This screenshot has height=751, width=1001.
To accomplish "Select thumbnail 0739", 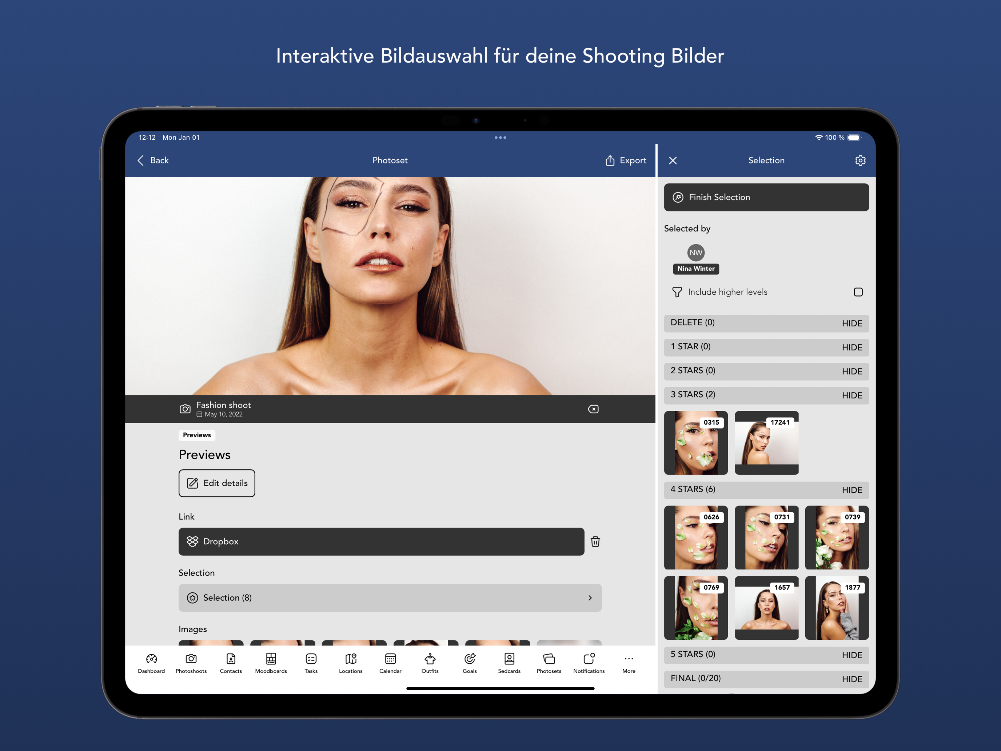I will [837, 537].
